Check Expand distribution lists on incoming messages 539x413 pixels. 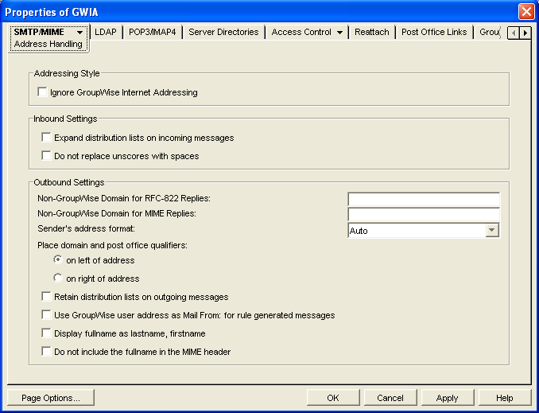click(x=46, y=138)
